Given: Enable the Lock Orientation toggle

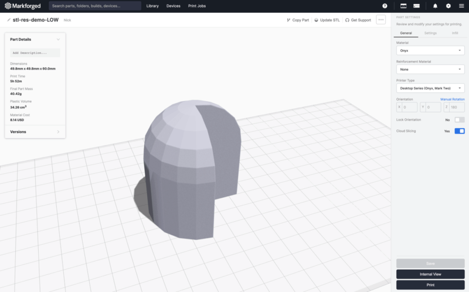Looking at the screenshot, I should pyautogui.click(x=460, y=119).
